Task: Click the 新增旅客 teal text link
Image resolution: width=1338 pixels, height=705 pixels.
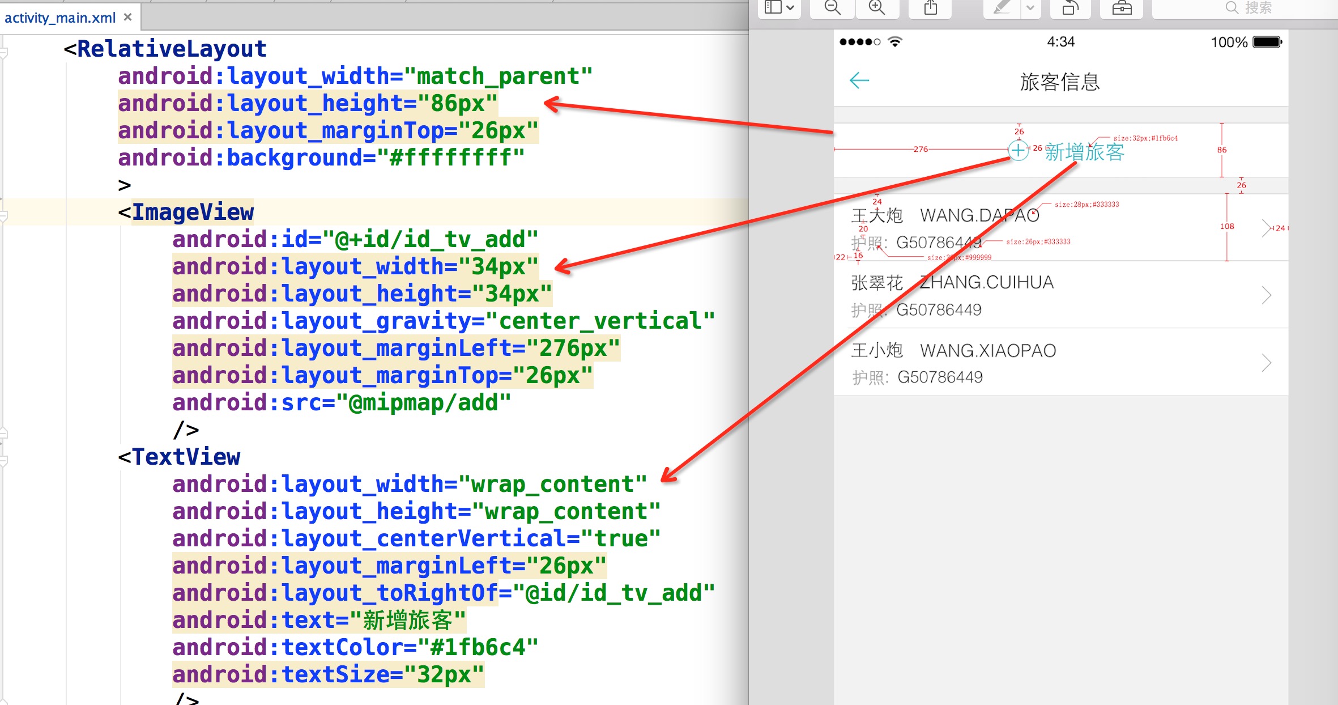Action: [x=1084, y=152]
